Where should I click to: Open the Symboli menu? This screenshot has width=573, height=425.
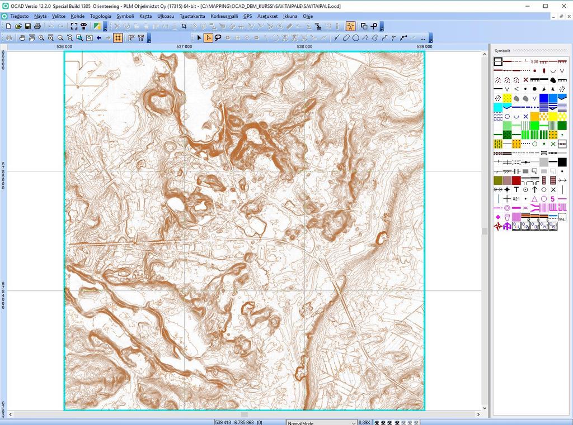tap(125, 16)
